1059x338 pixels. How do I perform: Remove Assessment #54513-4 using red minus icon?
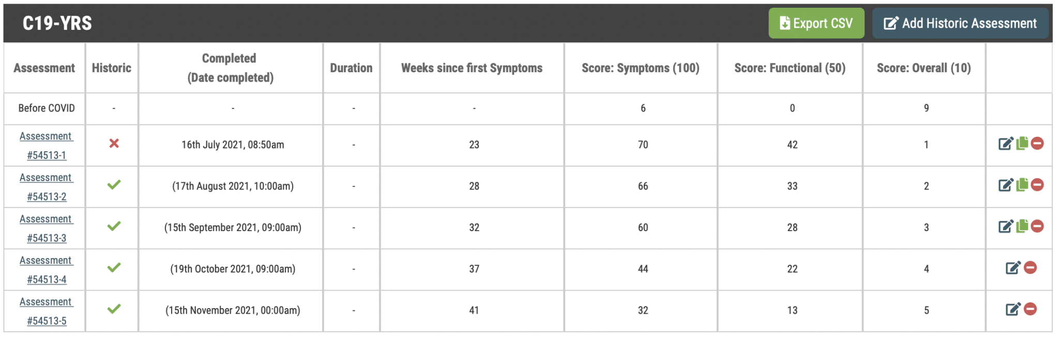(1031, 267)
